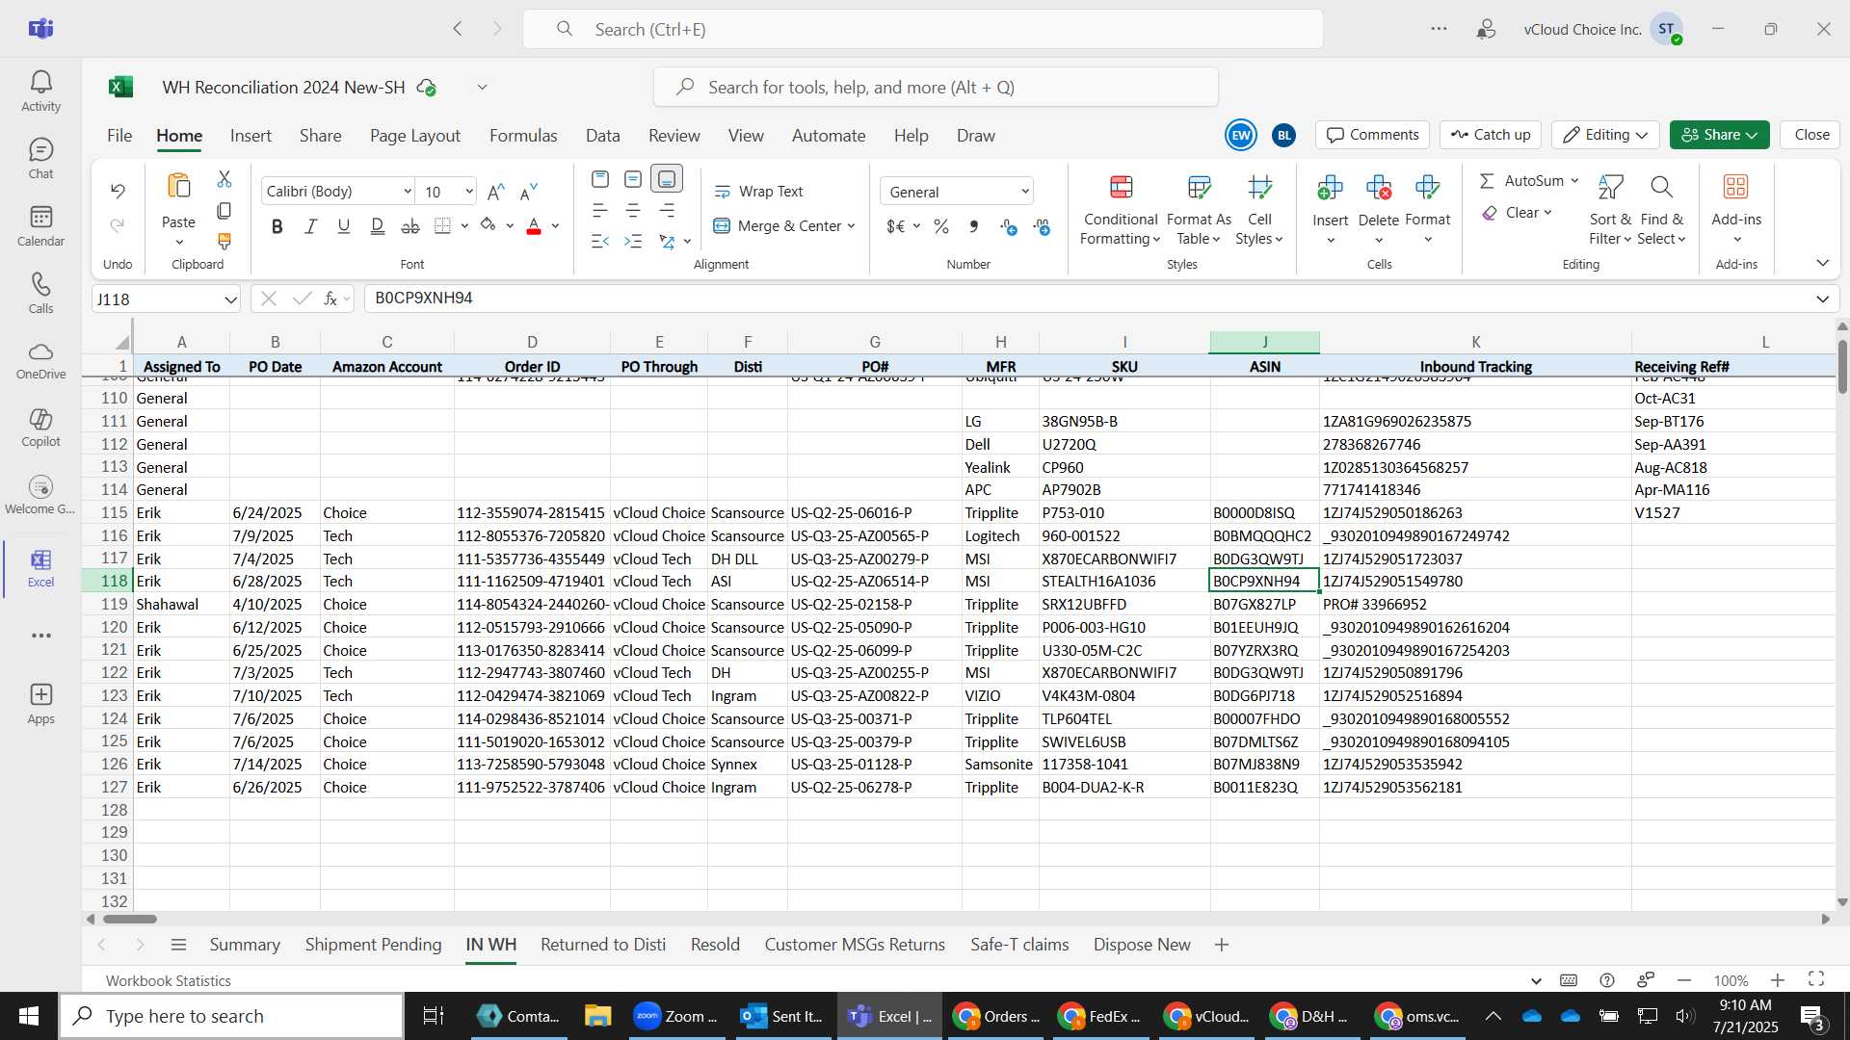Switch to the Summary sheet tab
Image resolution: width=1850 pixels, height=1040 pixels.
pos(245,945)
